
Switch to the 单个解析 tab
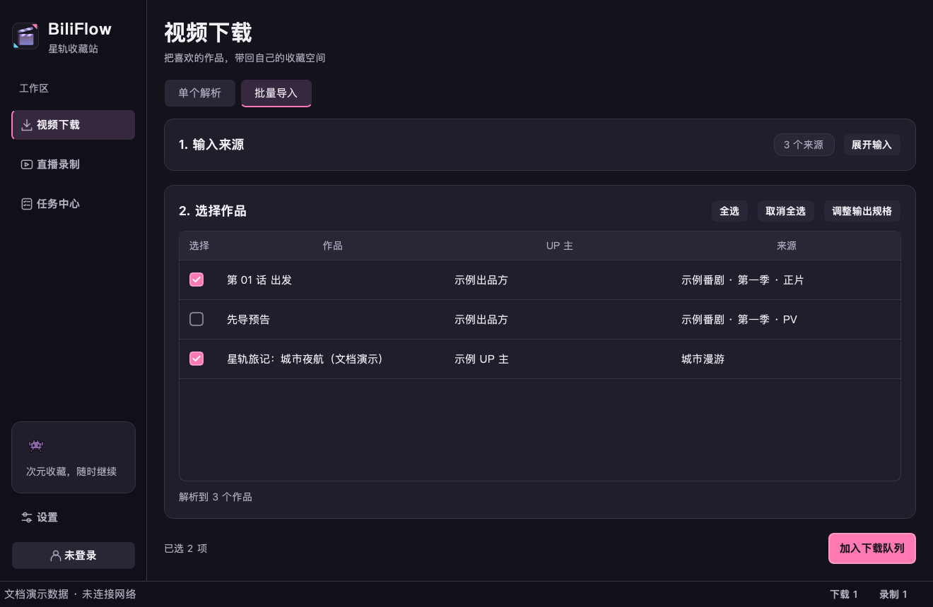pyautogui.click(x=200, y=93)
